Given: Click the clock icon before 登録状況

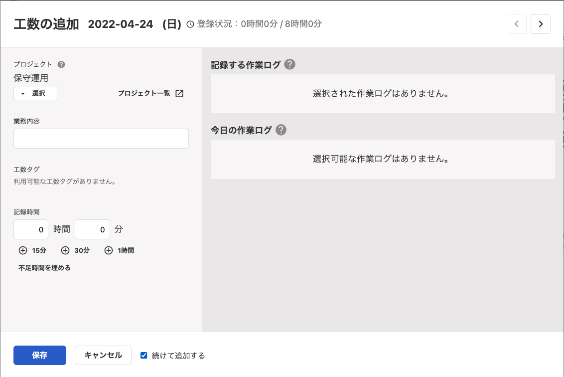Looking at the screenshot, I should (190, 24).
